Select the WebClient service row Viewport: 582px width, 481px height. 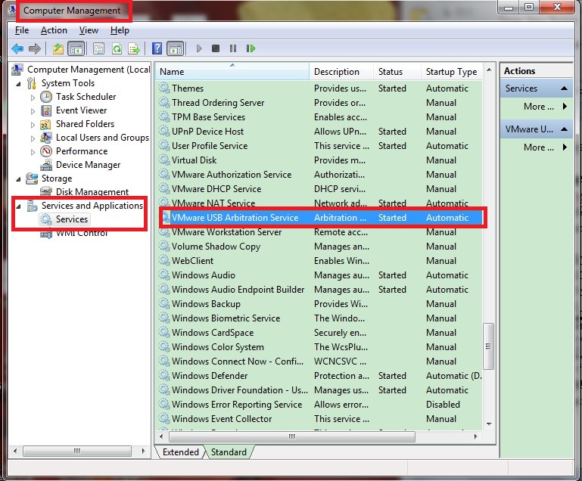coord(320,261)
